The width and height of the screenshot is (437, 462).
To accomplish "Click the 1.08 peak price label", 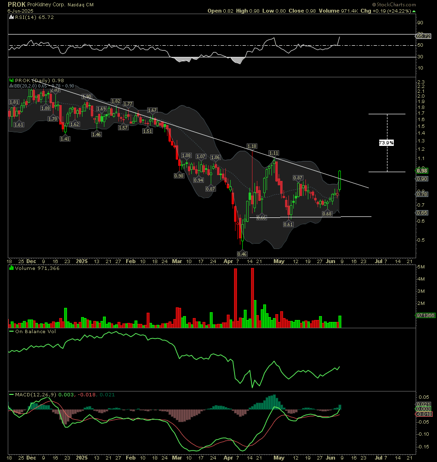I will coord(186,155).
